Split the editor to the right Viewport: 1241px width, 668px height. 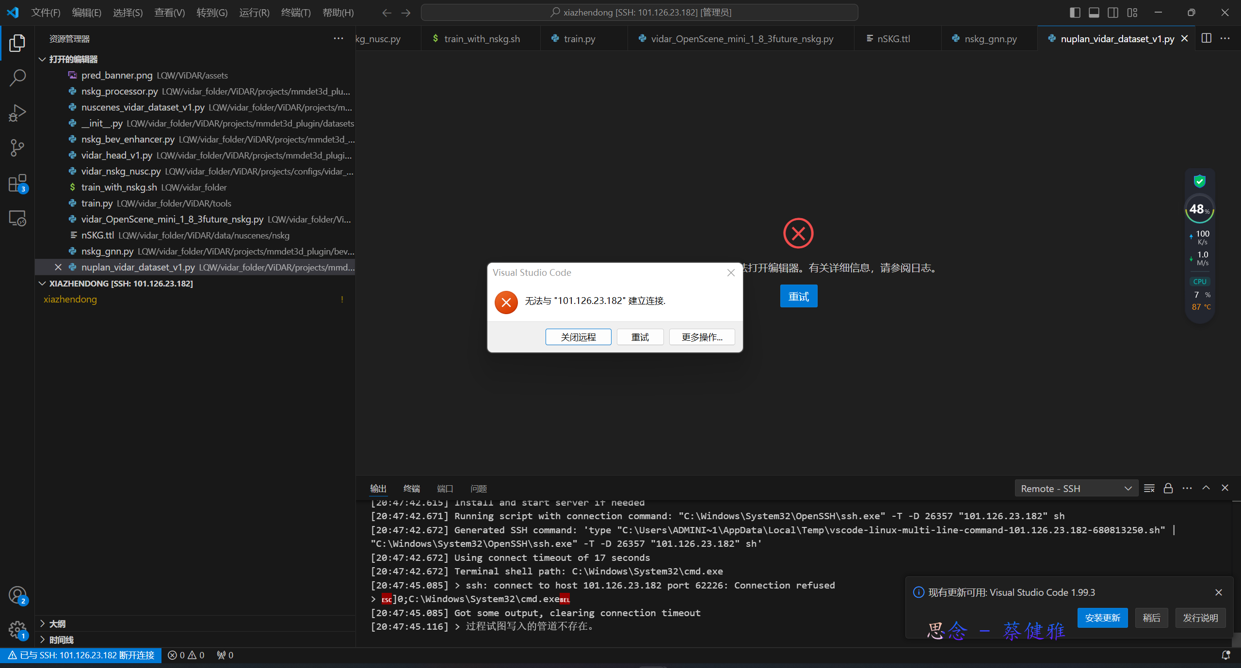1206,38
